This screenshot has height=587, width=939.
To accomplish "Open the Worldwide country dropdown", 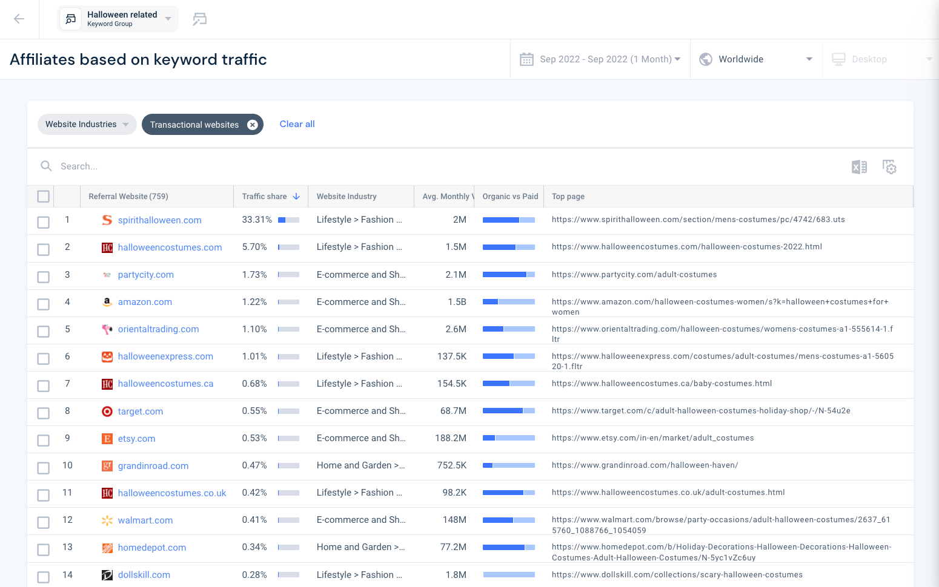I will (756, 59).
